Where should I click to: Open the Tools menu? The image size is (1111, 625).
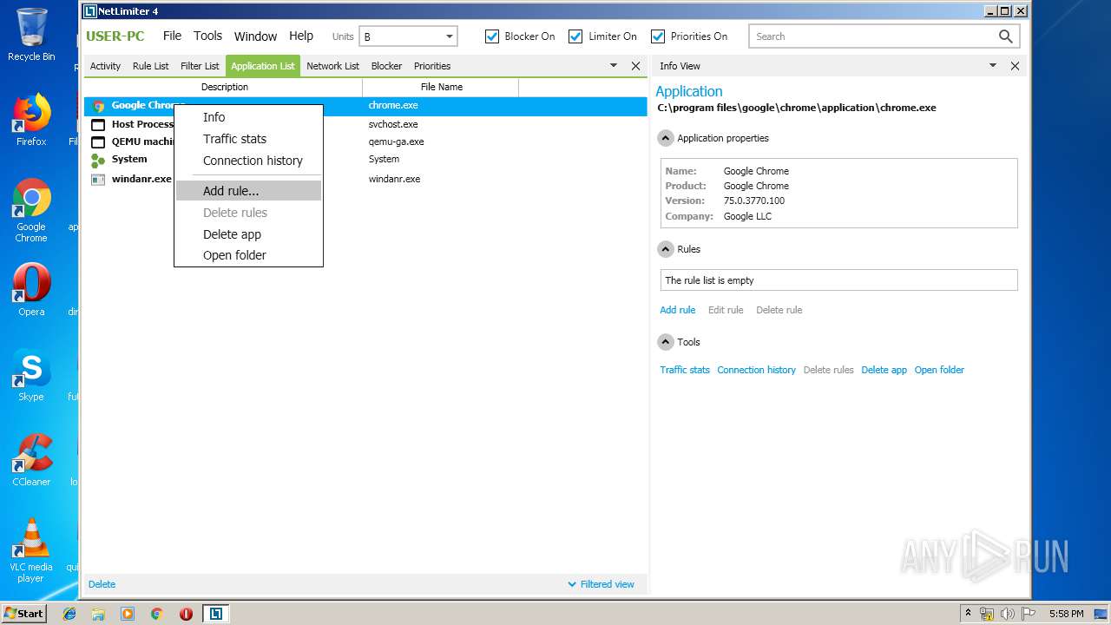pos(207,36)
